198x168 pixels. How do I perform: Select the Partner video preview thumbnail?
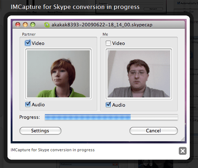(58, 74)
